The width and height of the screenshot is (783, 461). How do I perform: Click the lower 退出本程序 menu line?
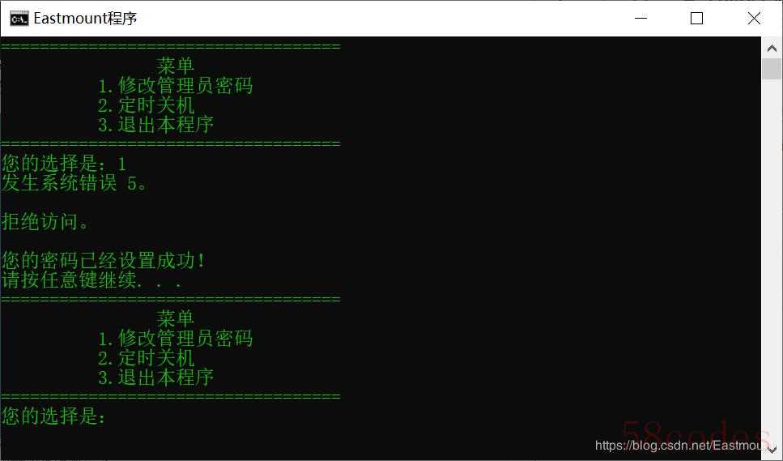[x=155, y=378]
